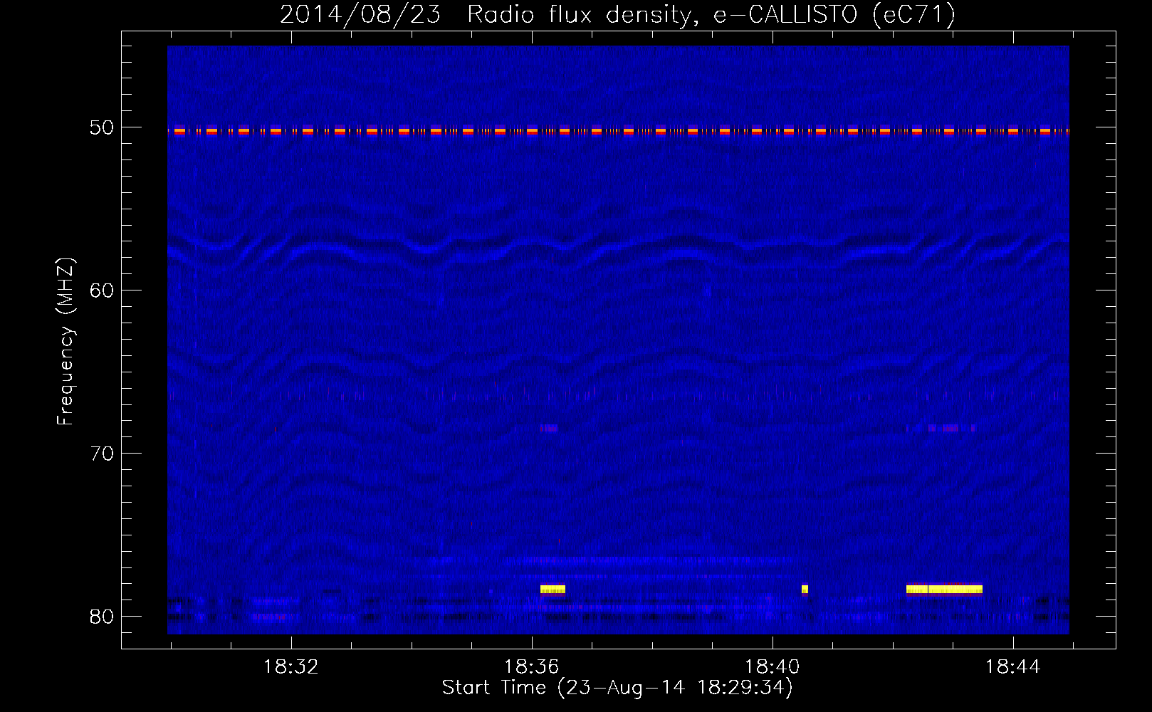Click the 50 frequency tick label
The image size is (1152, 712).
tap(102, 127)
